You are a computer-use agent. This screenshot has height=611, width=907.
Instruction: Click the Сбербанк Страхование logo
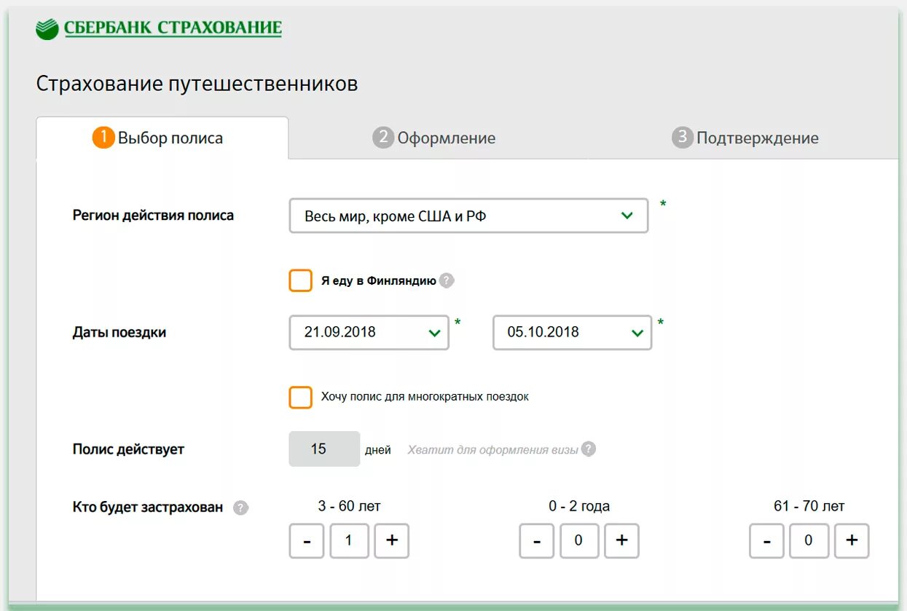pyautogui.click(x=158, y=28)
